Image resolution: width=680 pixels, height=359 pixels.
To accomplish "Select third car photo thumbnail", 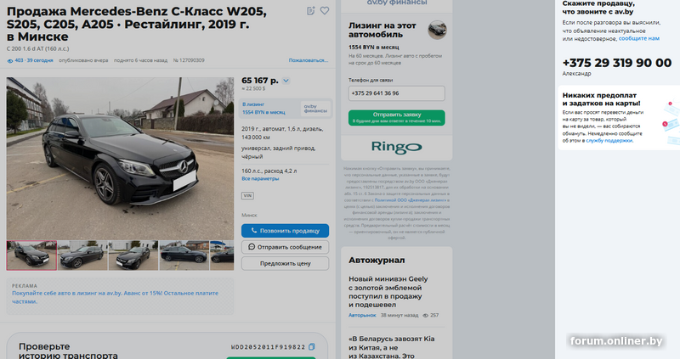I will pos(133,255).
